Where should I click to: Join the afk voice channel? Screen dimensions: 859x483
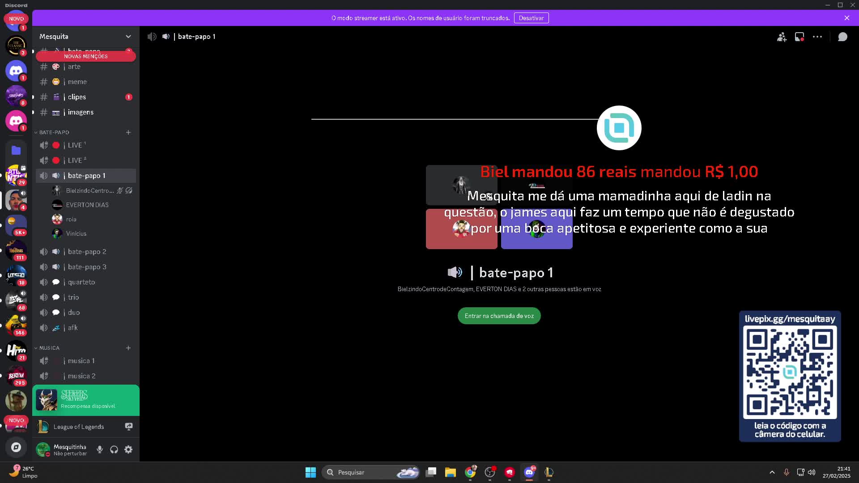85,328
